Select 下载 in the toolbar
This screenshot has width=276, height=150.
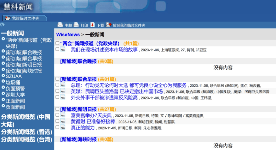100,26
